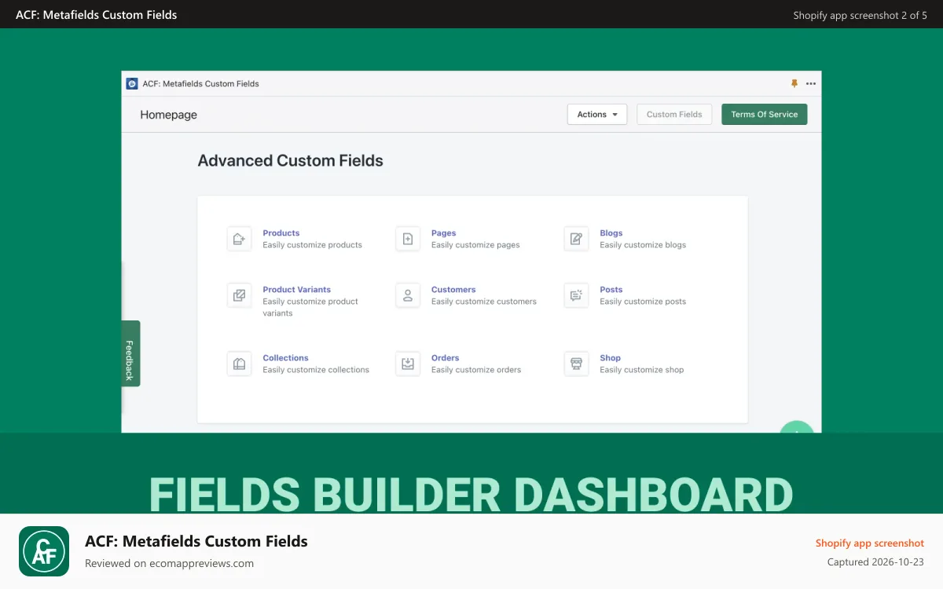This screenshot has width=943, height=589.
Task: Click 'Easily customize pages' text
Action: 475,245
